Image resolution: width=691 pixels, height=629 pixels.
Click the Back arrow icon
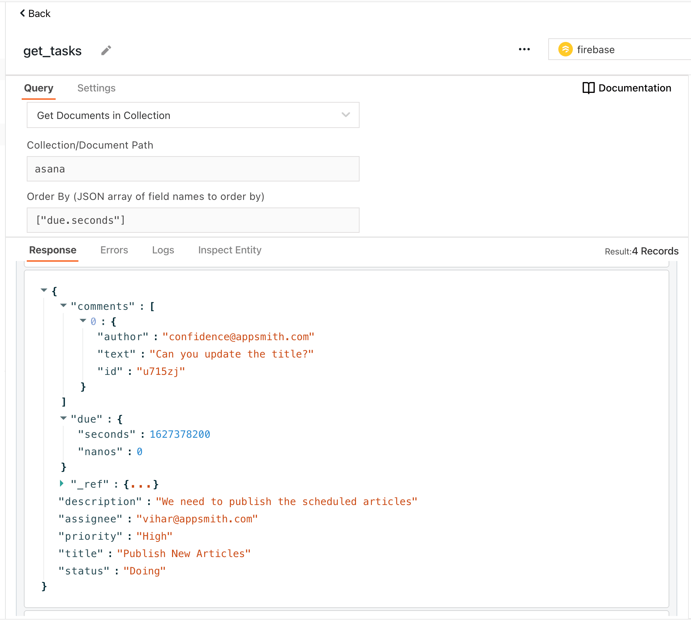[x=22, y=13]
